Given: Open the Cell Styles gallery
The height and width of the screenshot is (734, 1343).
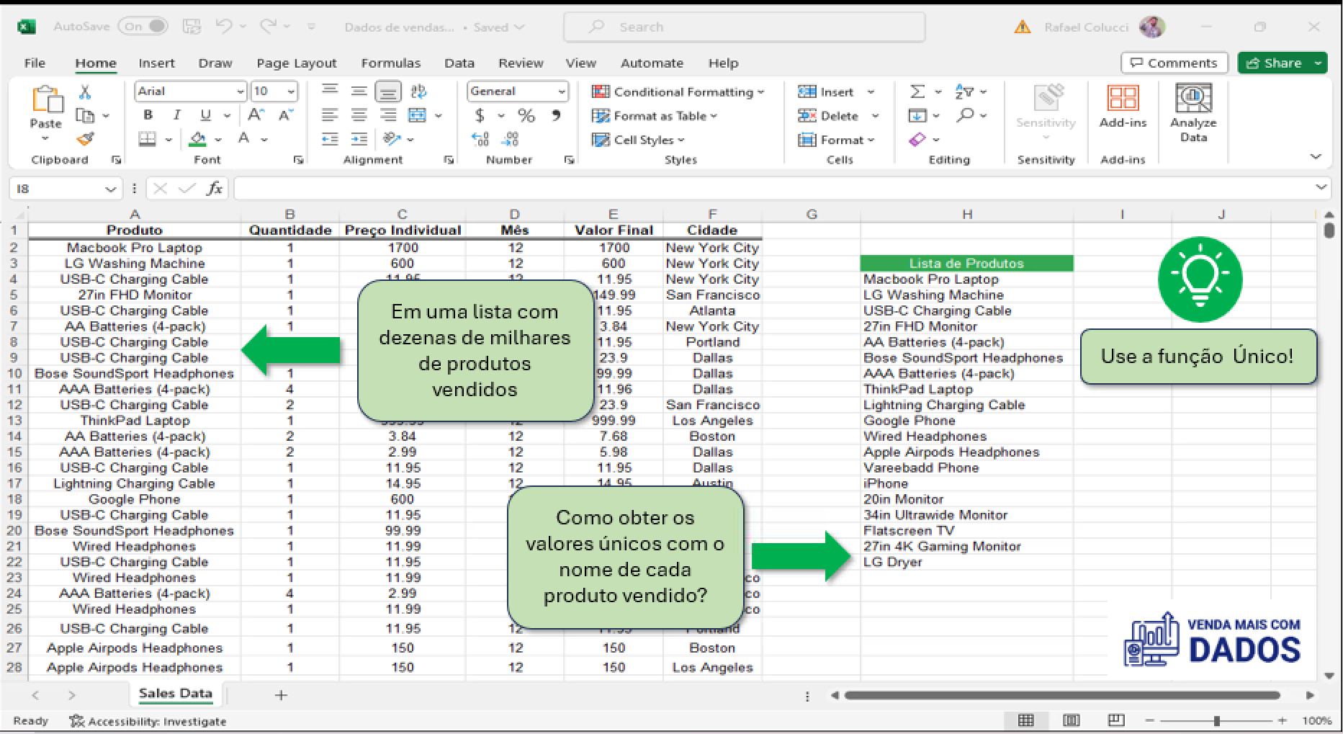Looking at the screenshot, I should click(x=638, y=140).
